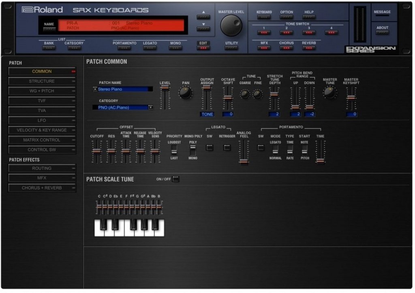This screenshot has height=293, width=415.
Task: Click the red patch display screen
Action: click(121, 26)
